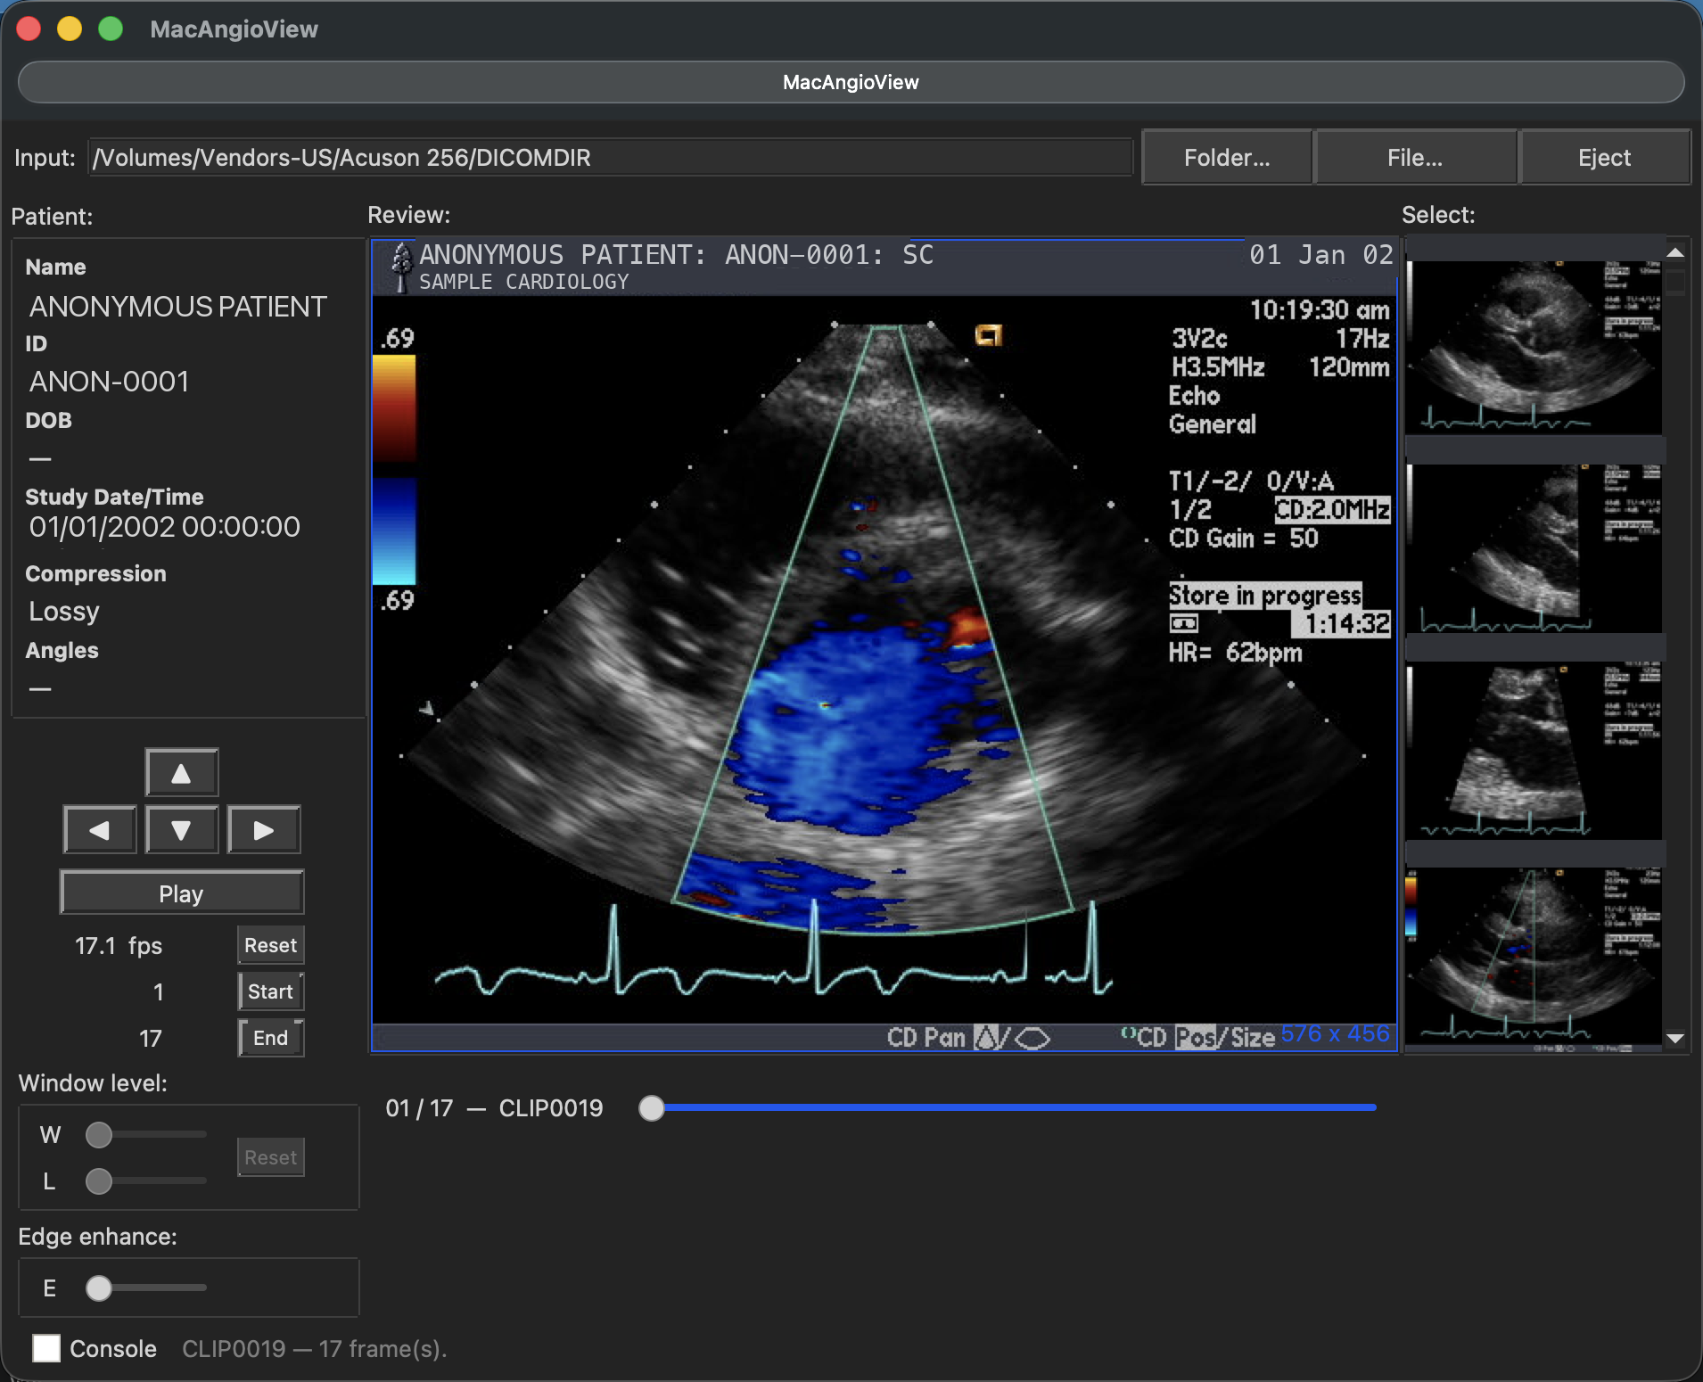Screen dimensions: 1703x1382
Task: Start playback with the Play button
Action: (x=182, y=893)
